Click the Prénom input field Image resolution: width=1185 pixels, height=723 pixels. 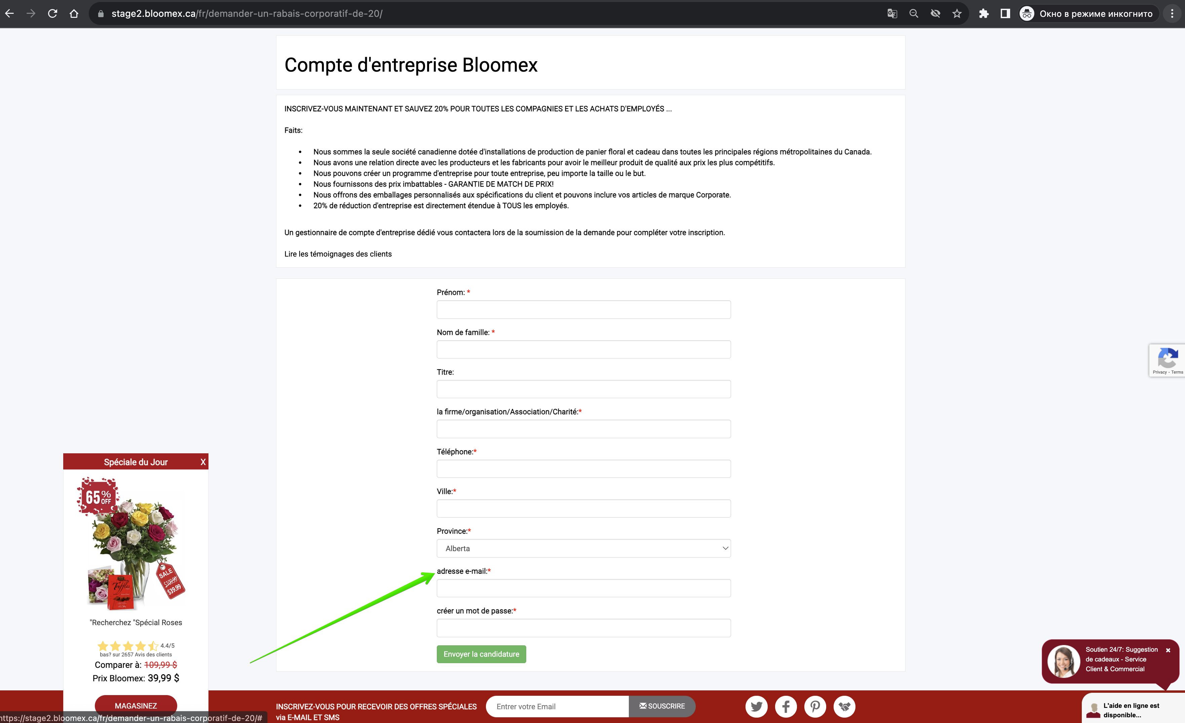pyautogui.click(x=583, y=309)
